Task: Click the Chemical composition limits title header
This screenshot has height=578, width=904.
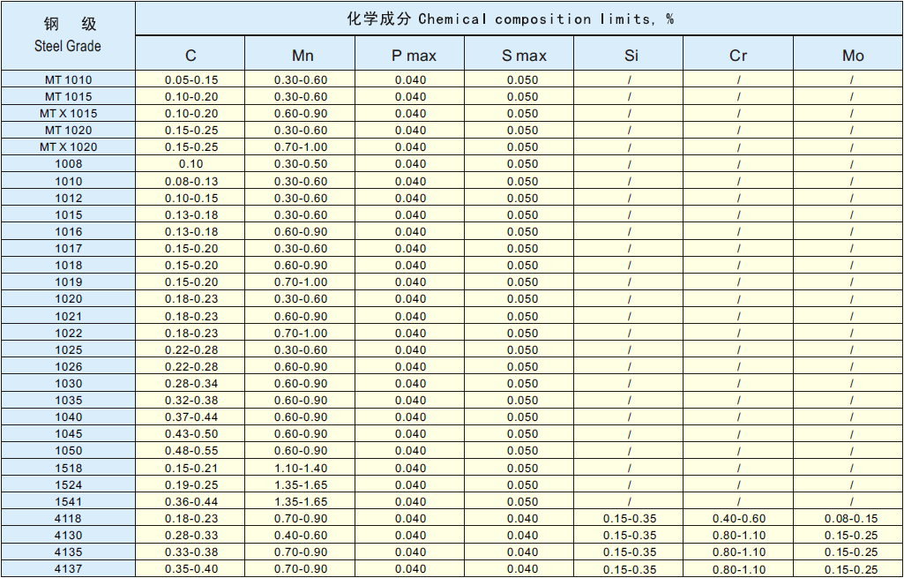Action: point(519,19)
